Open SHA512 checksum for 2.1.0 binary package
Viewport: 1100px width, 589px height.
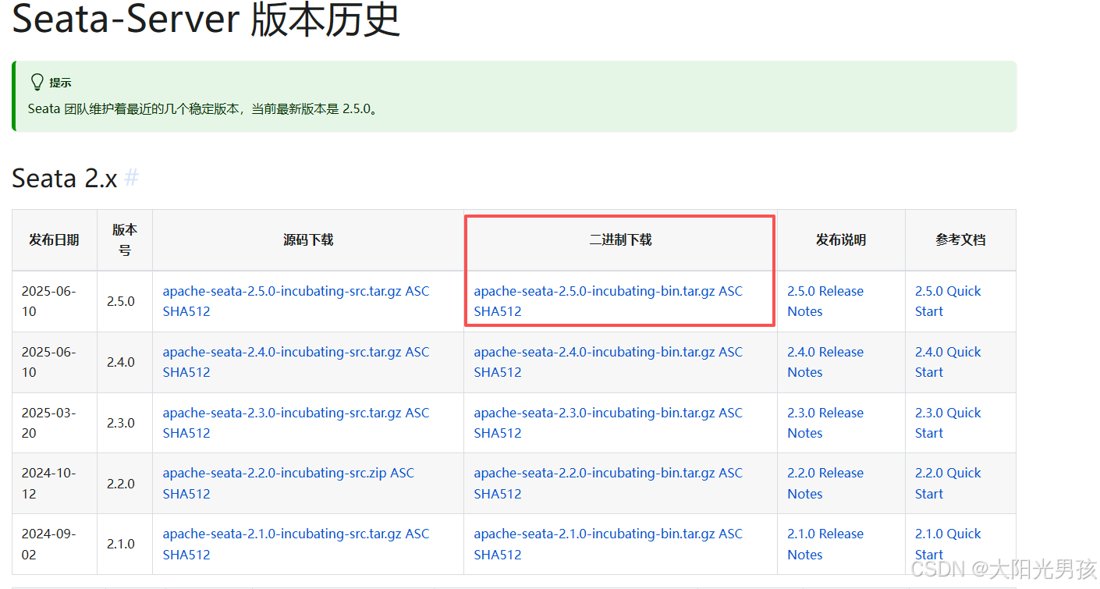pos(498,555)
